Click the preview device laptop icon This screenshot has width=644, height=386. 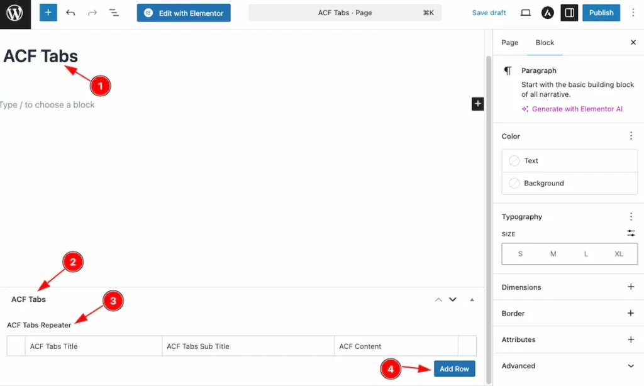526,13
